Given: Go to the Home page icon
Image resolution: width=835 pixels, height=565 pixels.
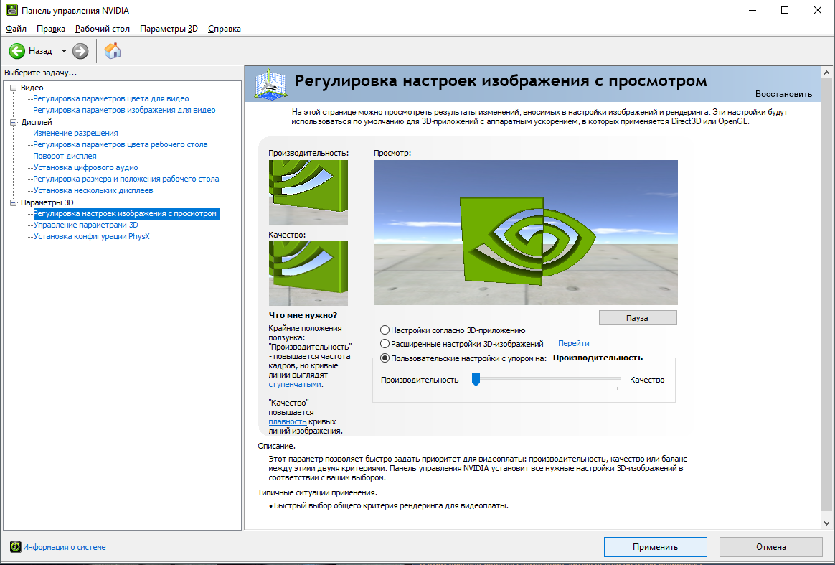Looking at the screenshot, I should coord(113,51).
